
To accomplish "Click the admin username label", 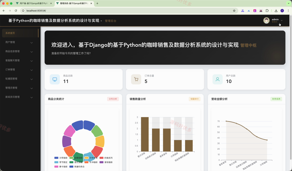I will (275, 19).
